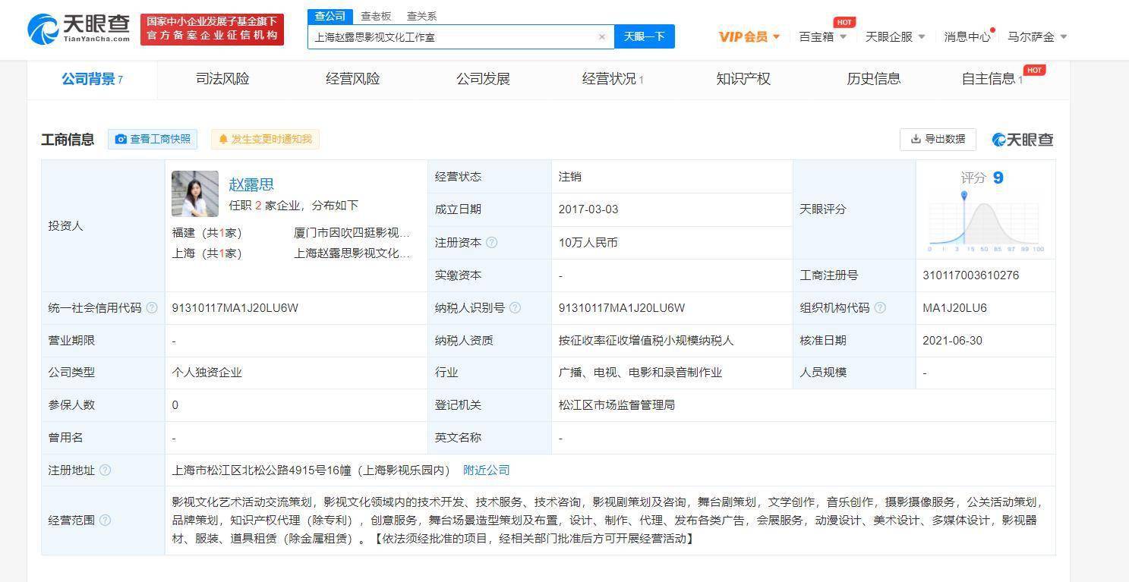Click 查看工商快照 camera button
The width and height of the screenshot is (1129, 582).
pos(153,139)
